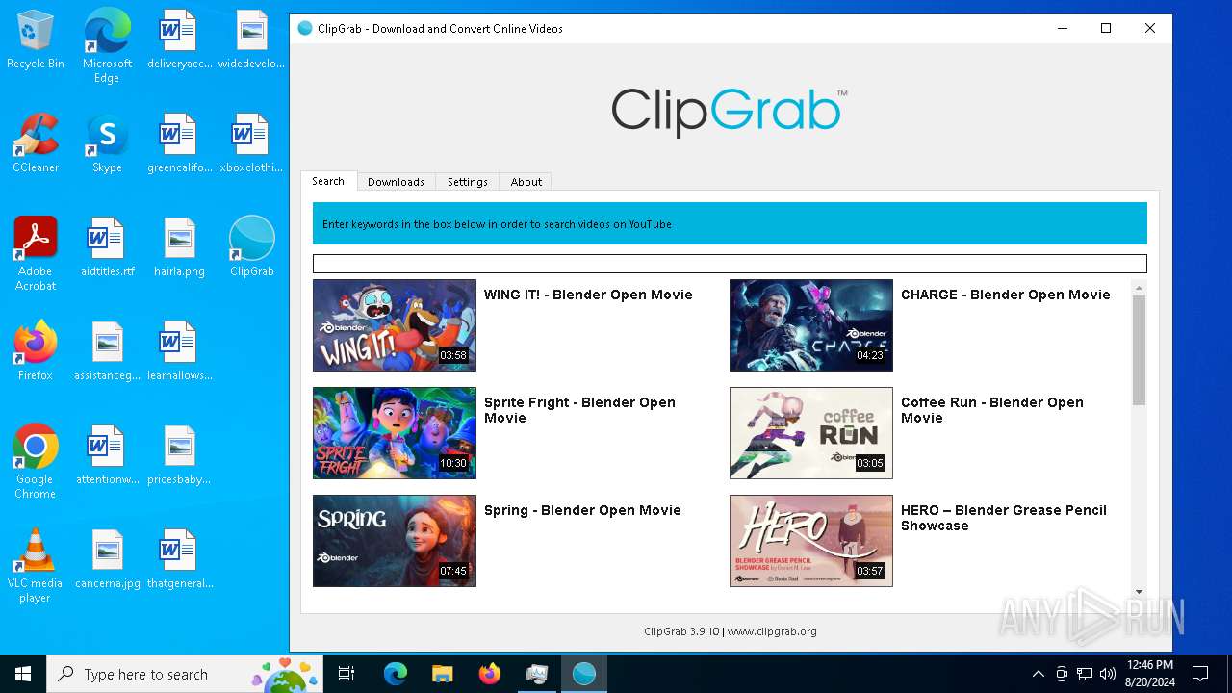Select the WING IT! video thumbnail

point(395,325)
